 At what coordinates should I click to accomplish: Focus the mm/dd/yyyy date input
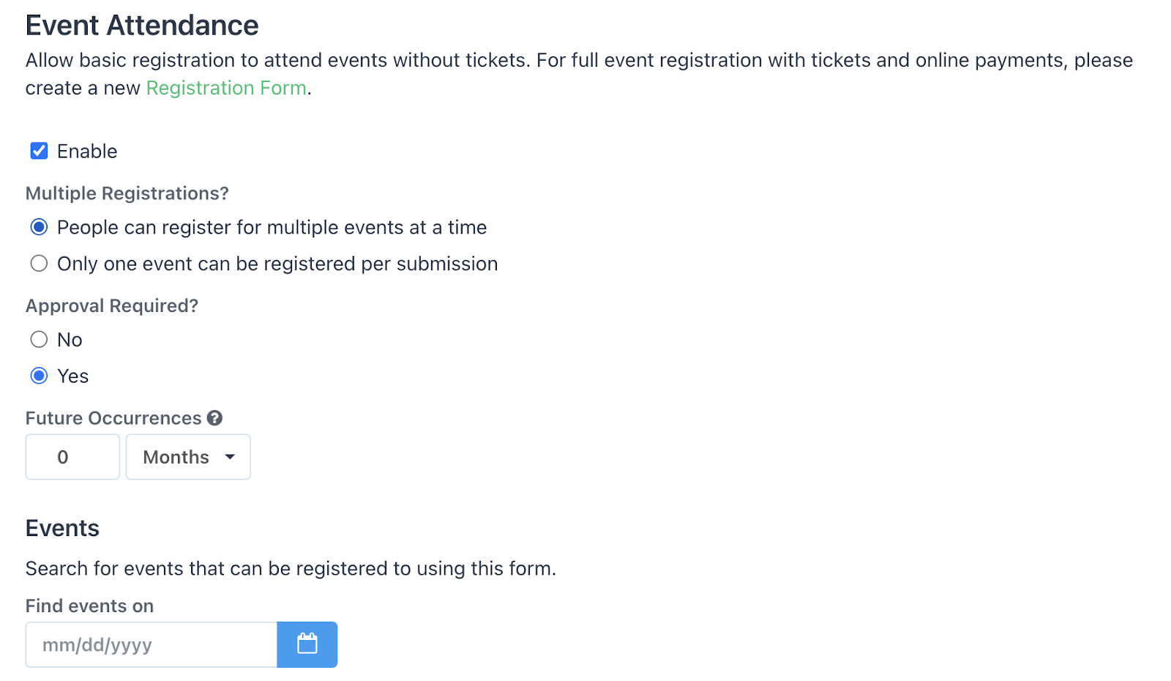[x=151, y=644]
